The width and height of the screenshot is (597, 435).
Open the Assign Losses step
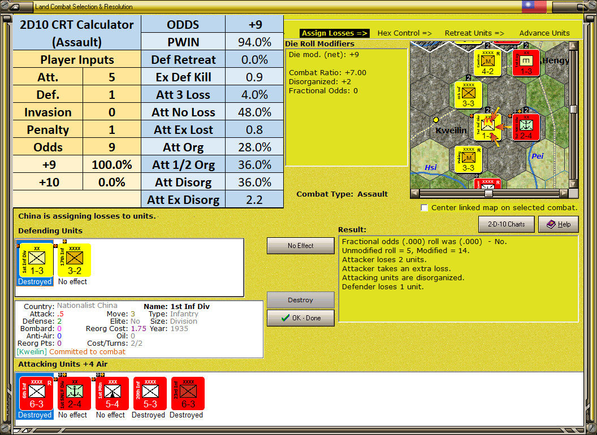tap(334, 33)
